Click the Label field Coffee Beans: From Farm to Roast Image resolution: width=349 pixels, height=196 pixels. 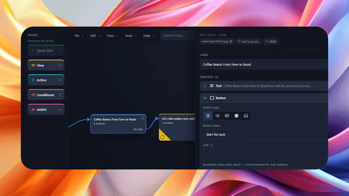click(x=264, y=65)
